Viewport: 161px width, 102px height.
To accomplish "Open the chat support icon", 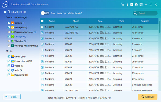I will (136, 5).
